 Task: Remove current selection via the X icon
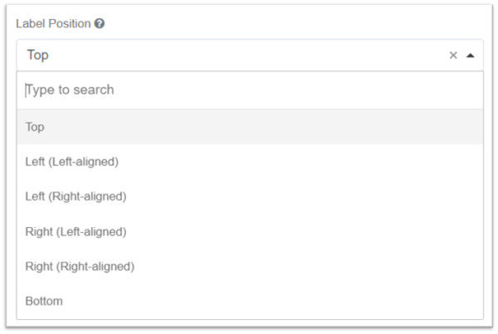coord(453,56)
